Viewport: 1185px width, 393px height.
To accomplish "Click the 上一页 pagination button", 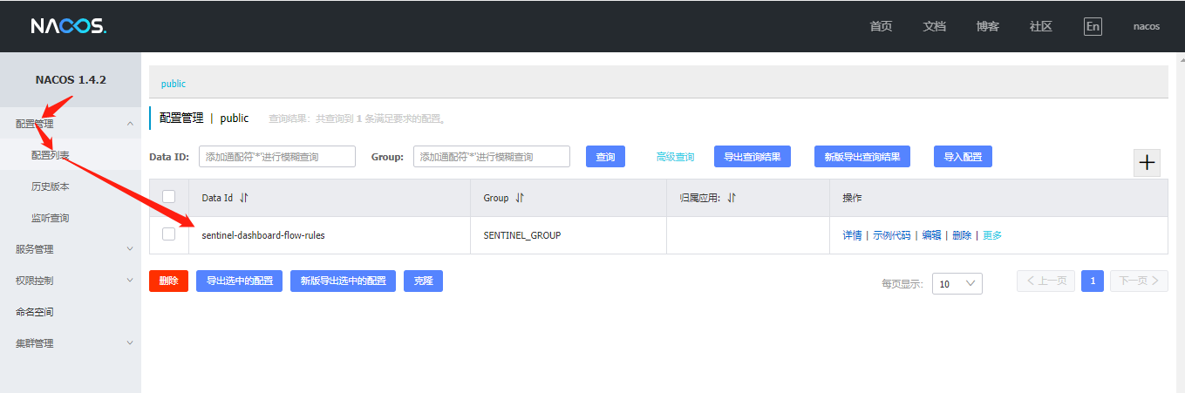I will (1045, 281).
